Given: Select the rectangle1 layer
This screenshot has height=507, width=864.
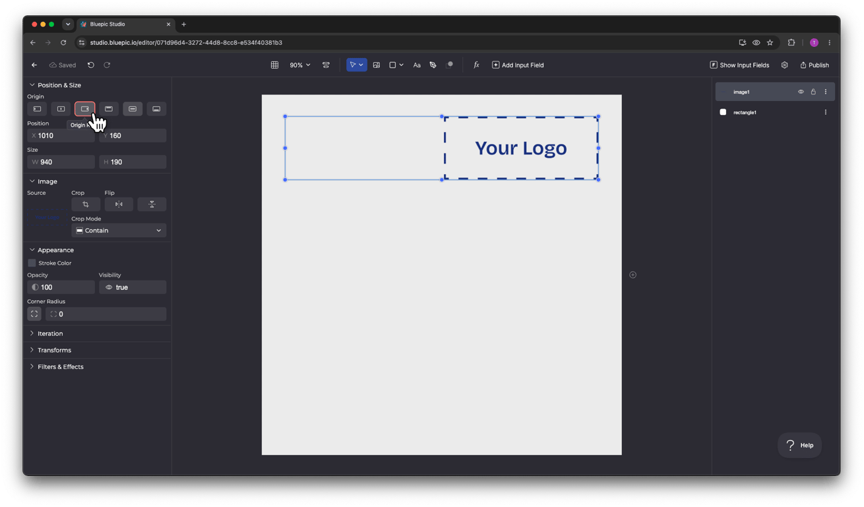Looking at the screenshot, I should [x=775, y=112].
